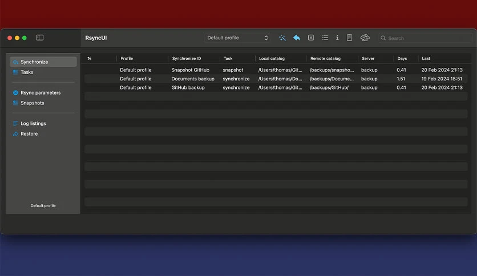This screenshot has width=477, height=276.
Task: Click '/backups/Docume...' remote catalog cell
Action: [332, 79]
